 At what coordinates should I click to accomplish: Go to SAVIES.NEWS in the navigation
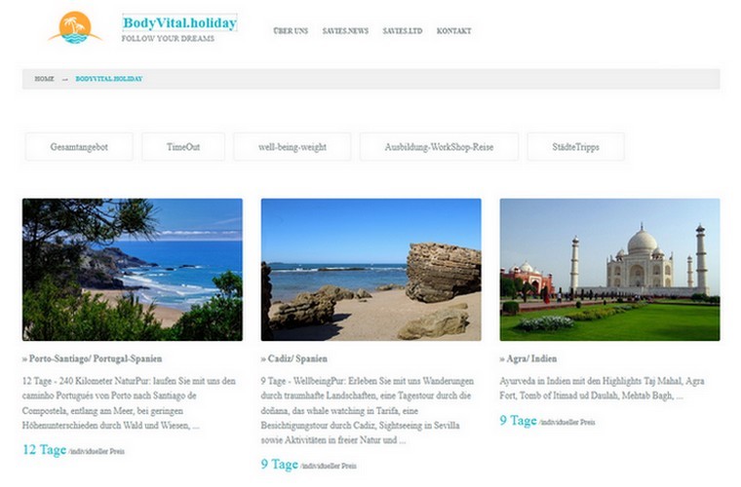click(345, 30)
